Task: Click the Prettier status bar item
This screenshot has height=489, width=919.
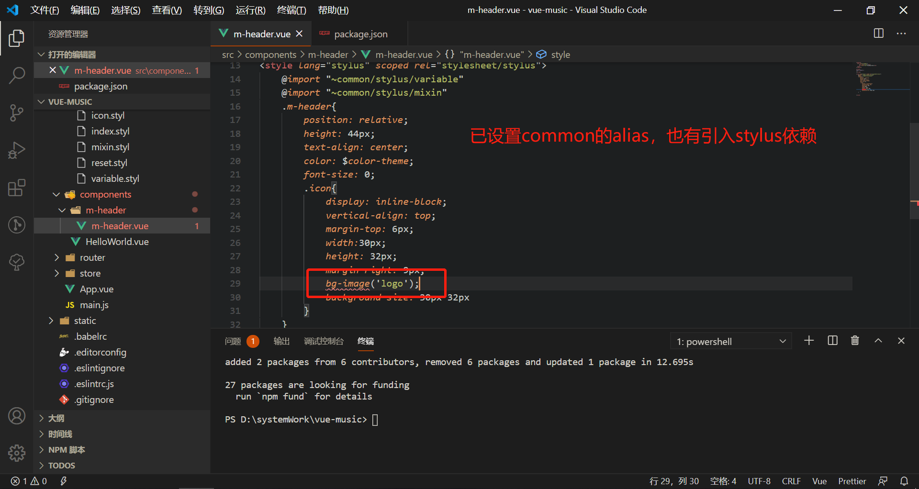Action: coord(852,481)
